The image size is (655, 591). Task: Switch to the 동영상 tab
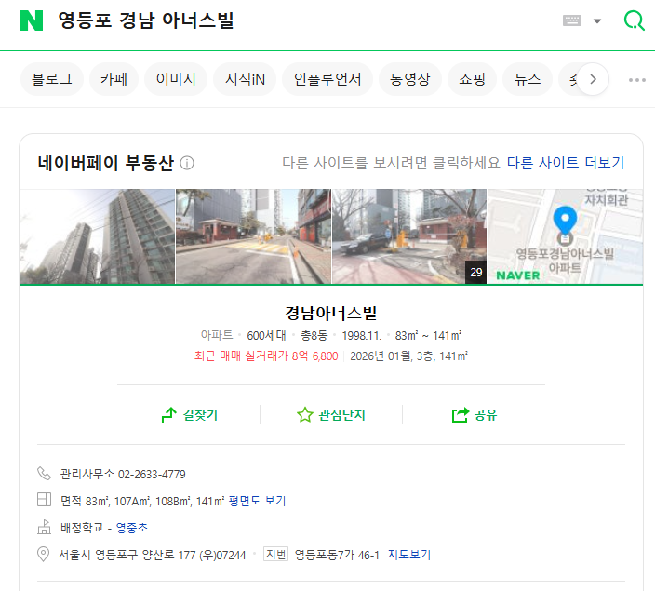[x=409, y=79]
